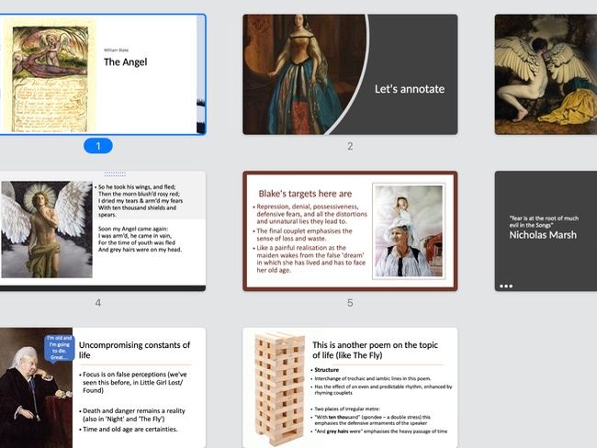Click slide number label 2
The height and width of the screenshot is (448, 597).
coord(350,146)
